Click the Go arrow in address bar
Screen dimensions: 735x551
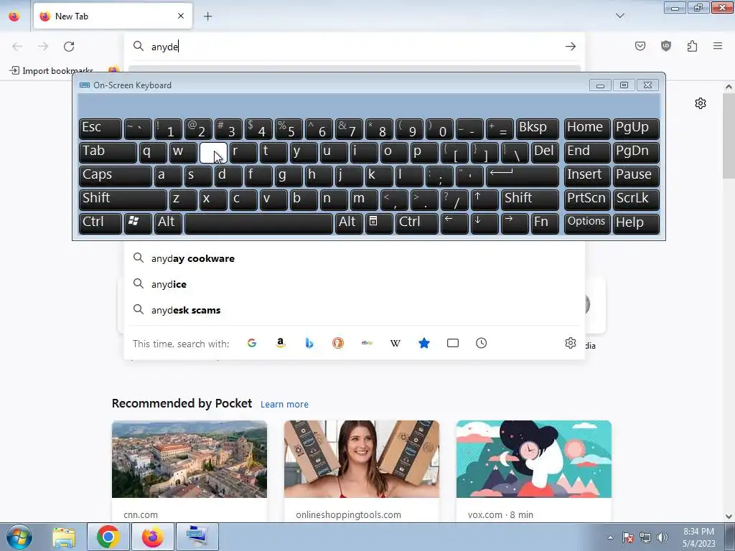point(571,47)
